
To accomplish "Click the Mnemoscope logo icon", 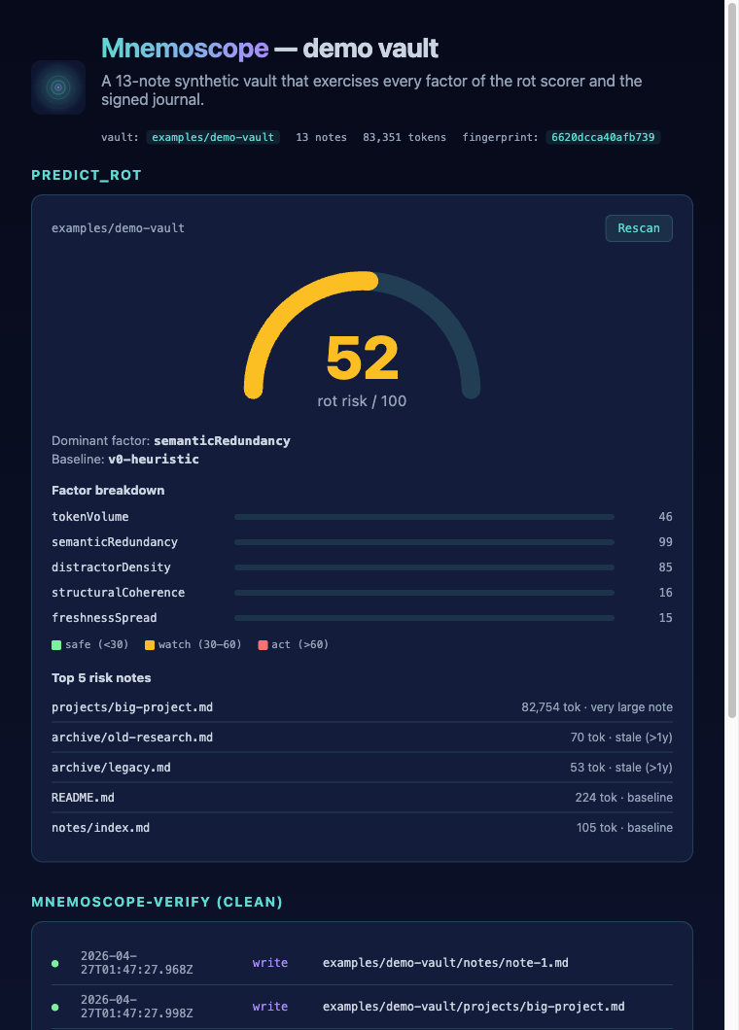I will point(58,87).
